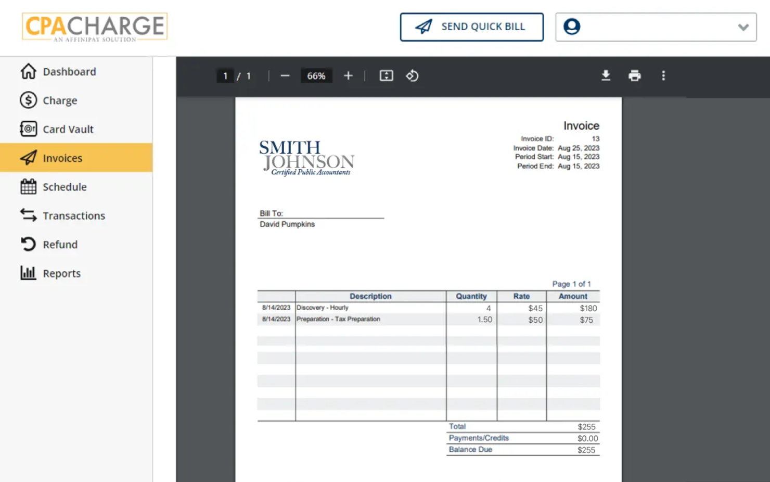Select the Invoices menu item
Image resolution: width=770 pixels, height=482 pixels.
tap(62, 158)
